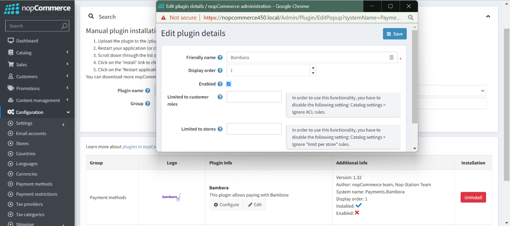
Task: Click the Display order number field
Action: [x=269, y=71]
